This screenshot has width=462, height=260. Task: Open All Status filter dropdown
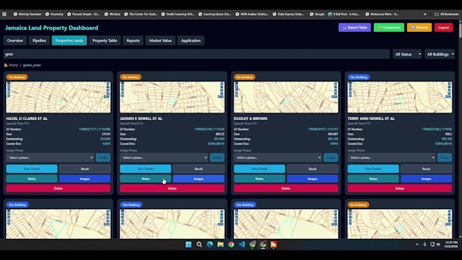[x=407, y=54]
